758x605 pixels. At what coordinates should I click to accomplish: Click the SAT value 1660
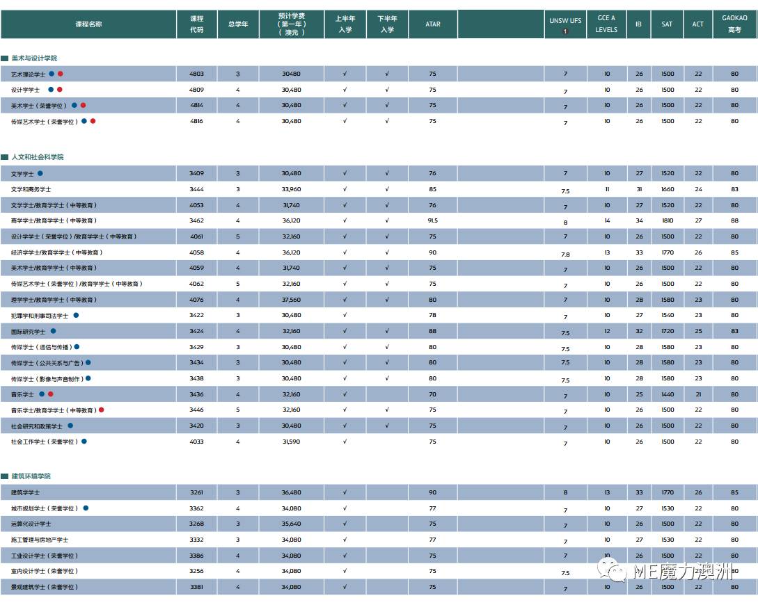pos(668,189)
